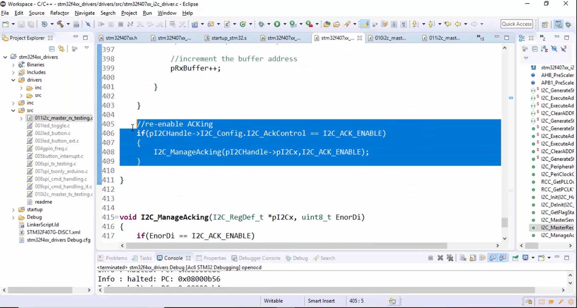
Task: Click the Quick Access search field
Action: 516,24
